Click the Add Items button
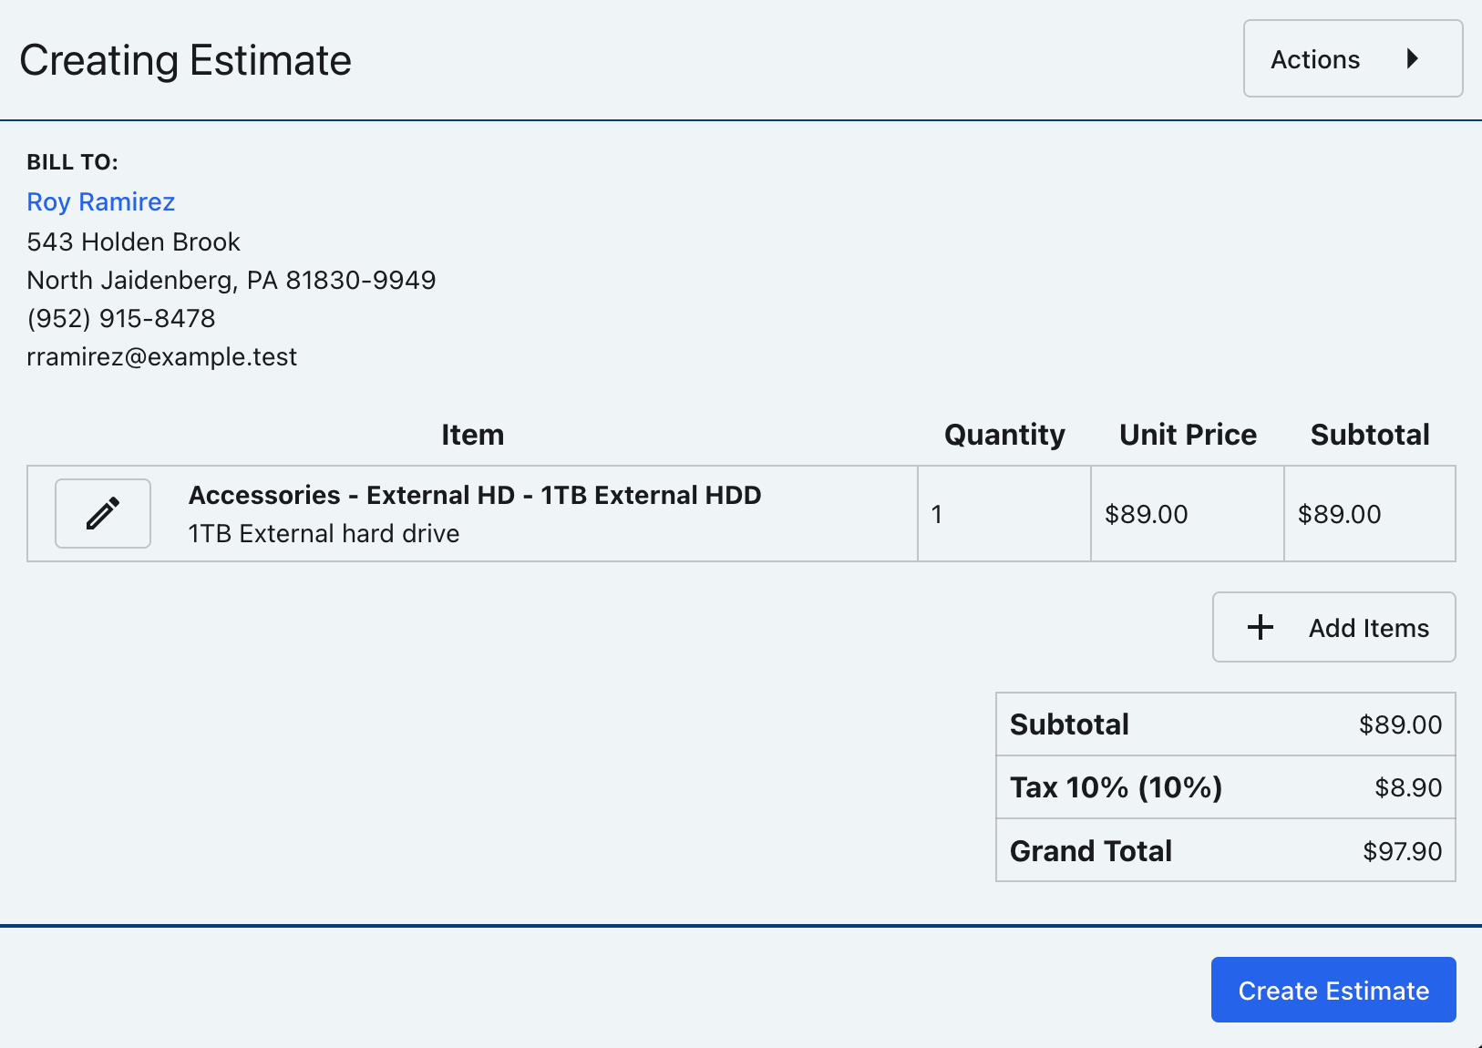The image size is (1482, 1048). [x=1333, y=627]
